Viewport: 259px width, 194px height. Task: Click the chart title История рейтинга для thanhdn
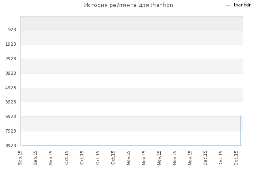pyautogui.click(x=129, y=5)
